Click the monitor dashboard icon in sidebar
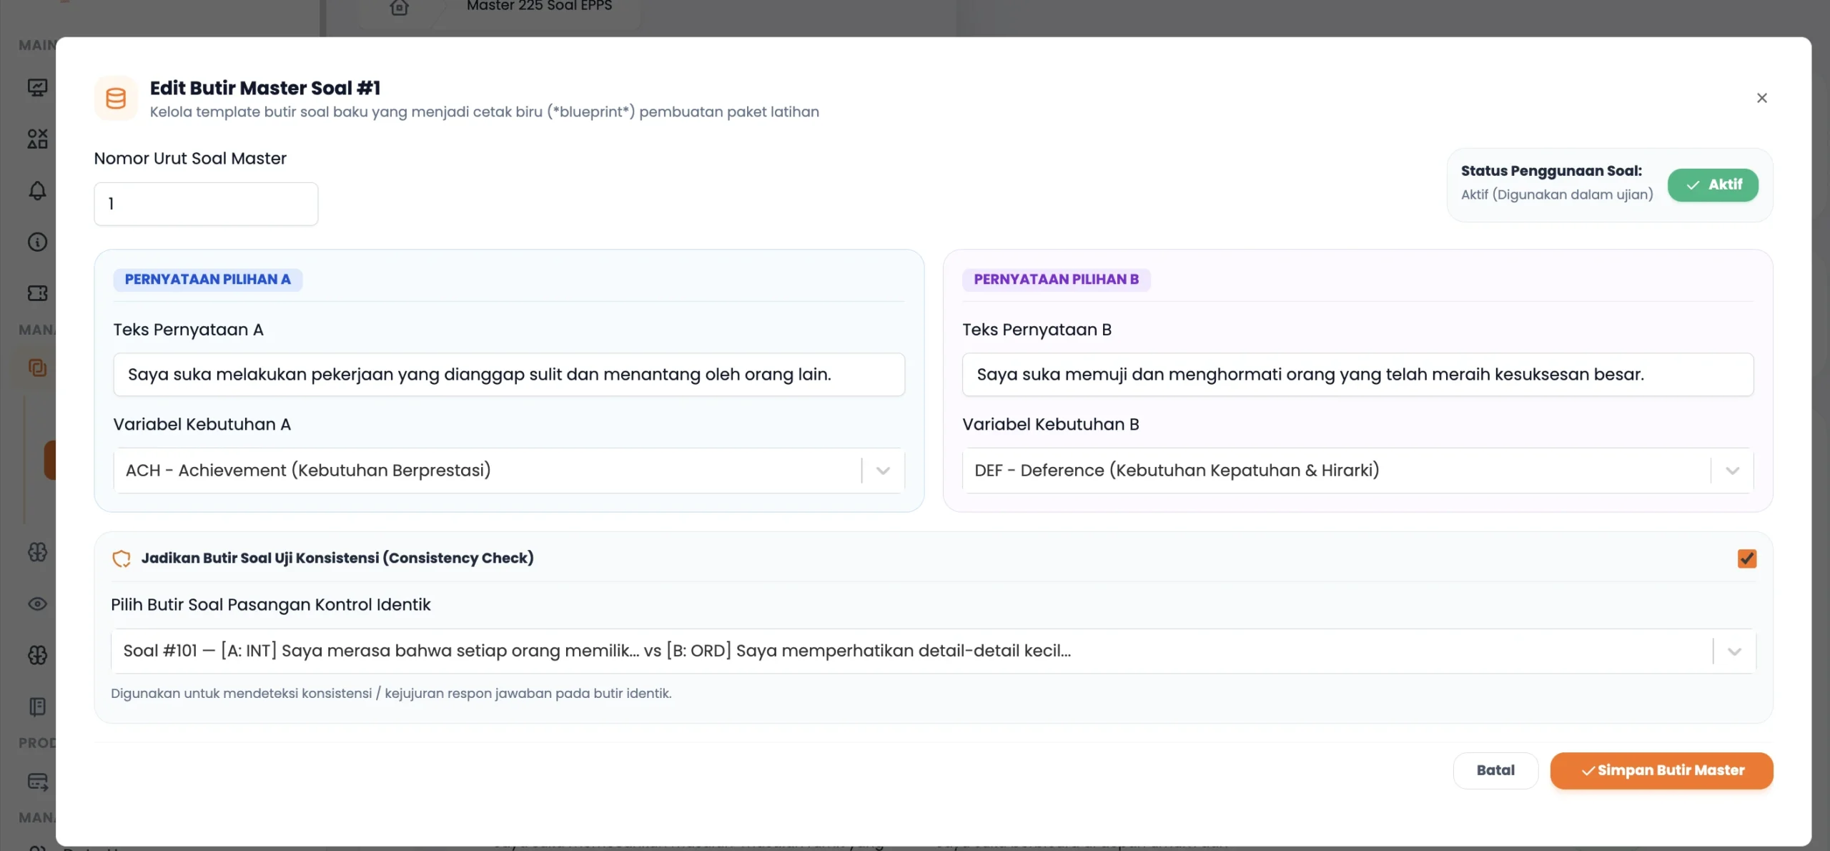The width and height of the screenshot is (1830, 851). tap(37, 87)
